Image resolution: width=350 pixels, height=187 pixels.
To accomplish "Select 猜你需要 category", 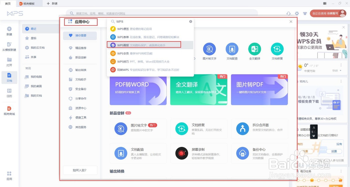I will point(80,36).
